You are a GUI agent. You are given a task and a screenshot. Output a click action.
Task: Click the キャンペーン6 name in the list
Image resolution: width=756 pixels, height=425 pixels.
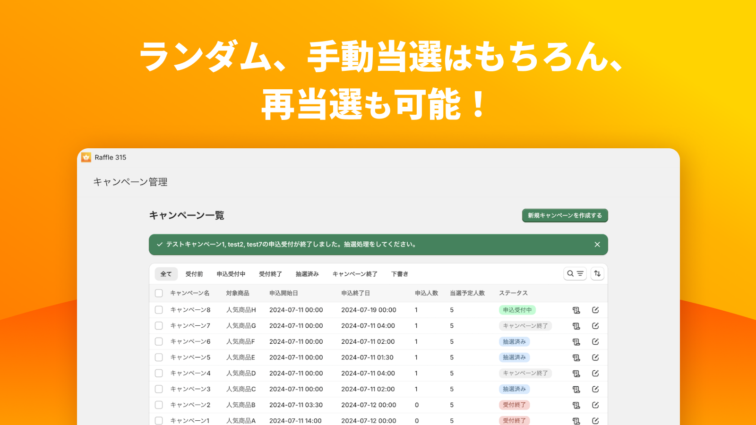(190, 342)
